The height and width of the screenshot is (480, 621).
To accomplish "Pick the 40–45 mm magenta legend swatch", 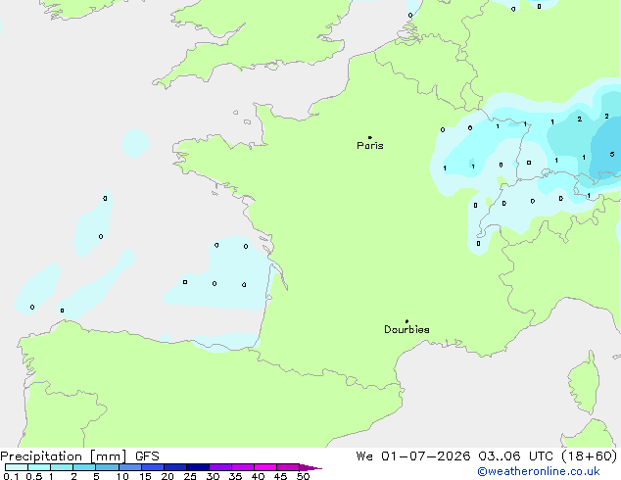I will 265,467.
